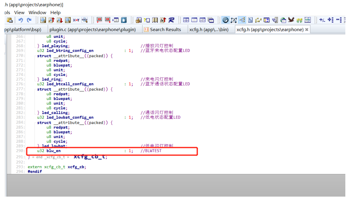
Task: Click the www web search icon
Action: (x=85, y=20)
